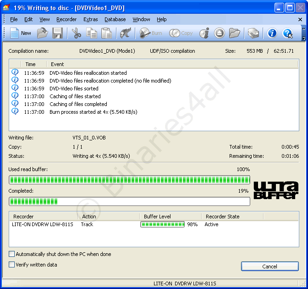
Task: Click the Ultra Buffer logo
Action: pyautogui.click(x=276, y=190)
